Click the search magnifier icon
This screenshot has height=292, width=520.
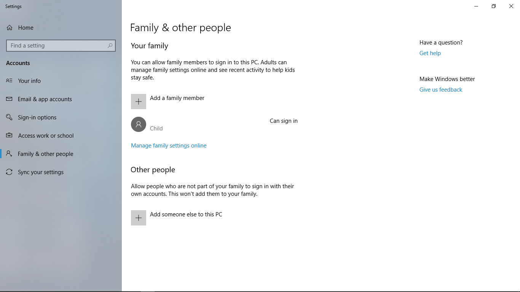pyautogui.click(x=110, y=46)
